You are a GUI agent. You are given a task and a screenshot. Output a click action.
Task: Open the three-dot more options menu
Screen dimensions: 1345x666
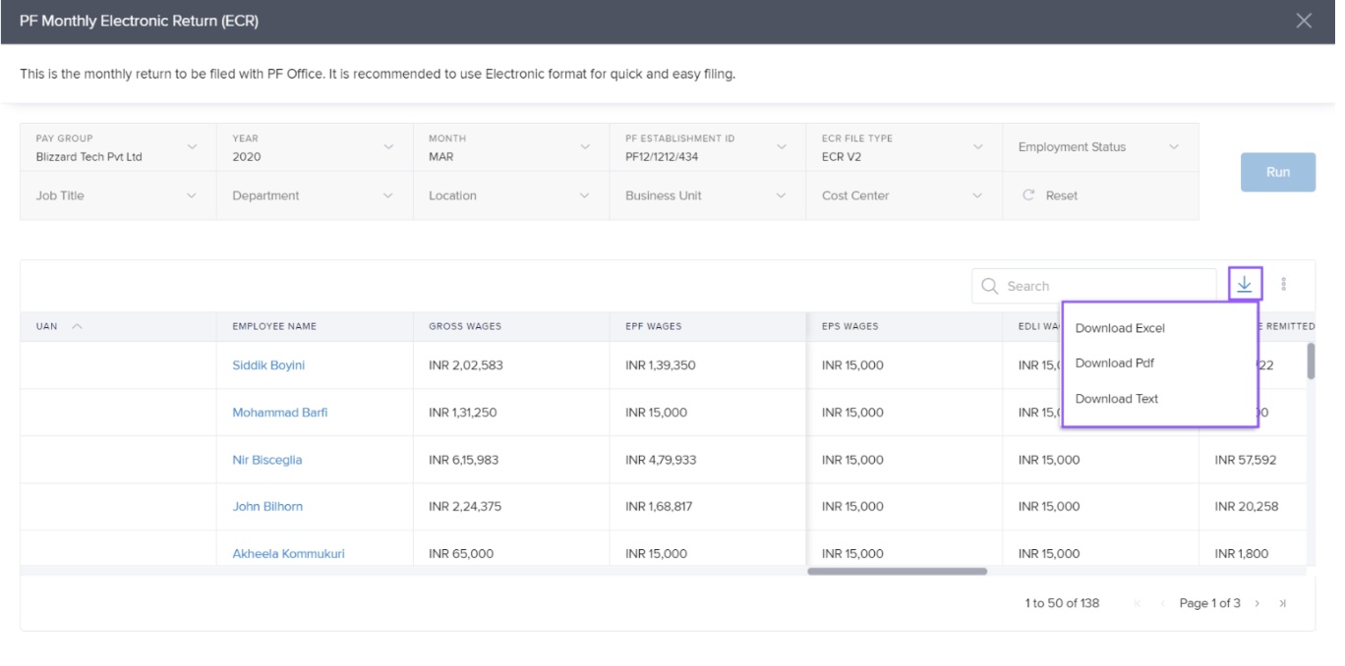tap(1283, 285)
